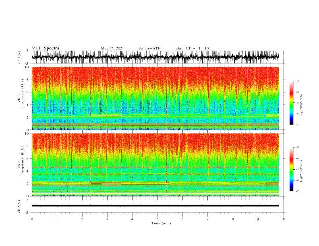The width and height of the screenshot is (319, 246).
Task: Click the ch.1 color scale bar
Action: click(x=291, y=103)
